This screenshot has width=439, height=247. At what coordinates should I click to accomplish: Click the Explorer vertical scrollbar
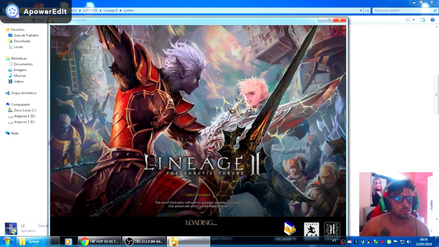(437, 94)
